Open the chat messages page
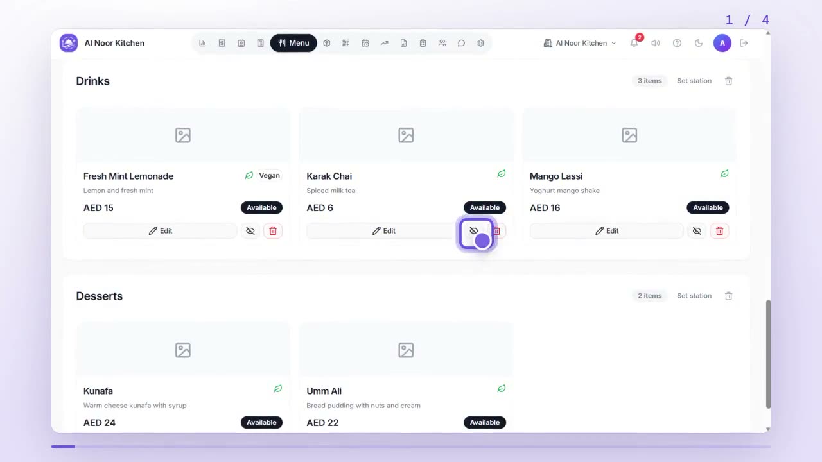Screen dimensions: 822x462 point(461,43)
